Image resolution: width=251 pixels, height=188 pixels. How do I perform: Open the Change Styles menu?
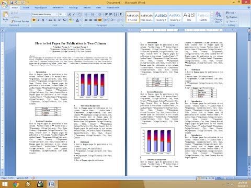pyautogui.click(x=218, y=17)
